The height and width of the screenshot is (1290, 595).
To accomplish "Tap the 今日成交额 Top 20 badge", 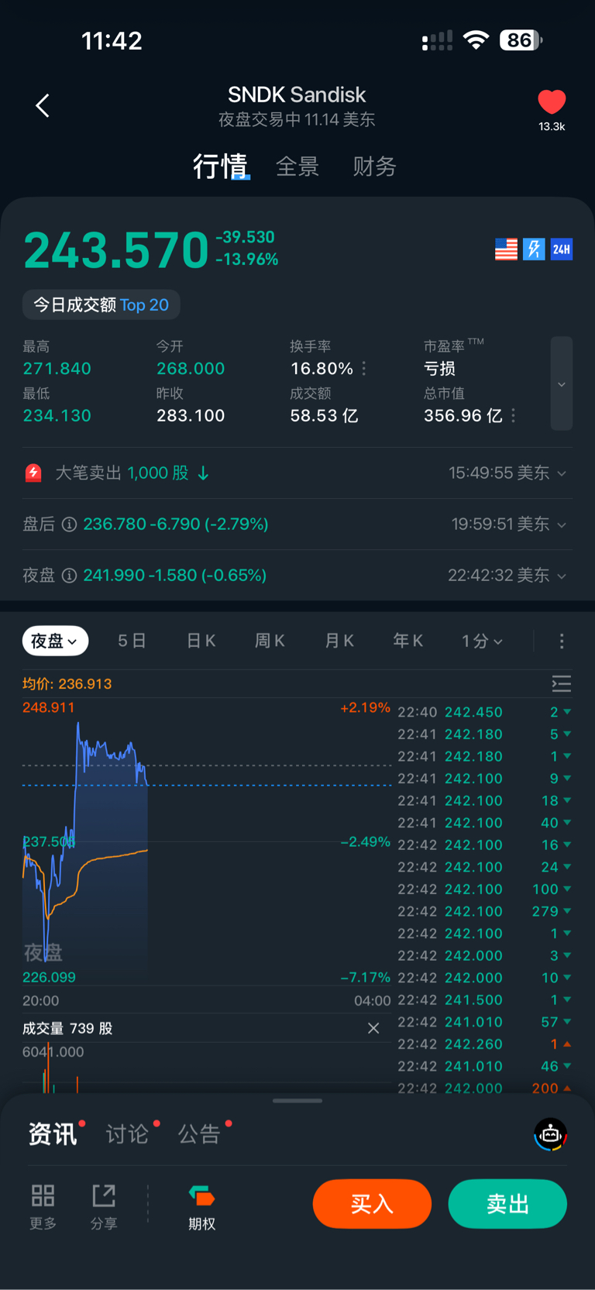I will (101, 304).
